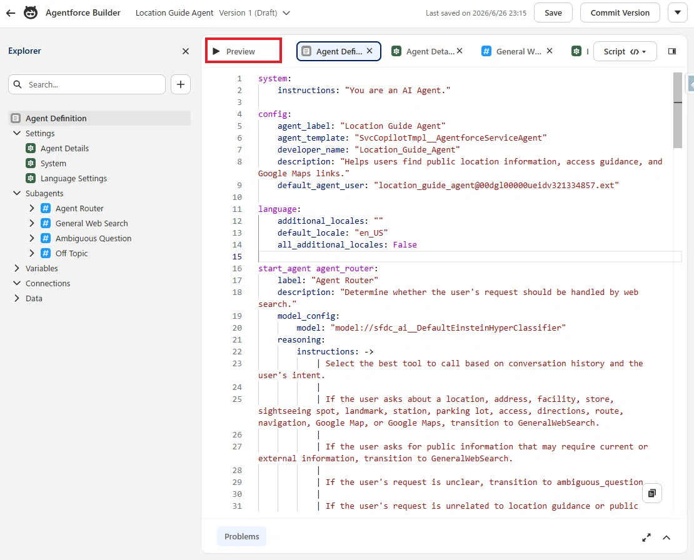Select Agent Definition in the Explorer
Viewport: 694px width, 560px height.
coord(99,118)
